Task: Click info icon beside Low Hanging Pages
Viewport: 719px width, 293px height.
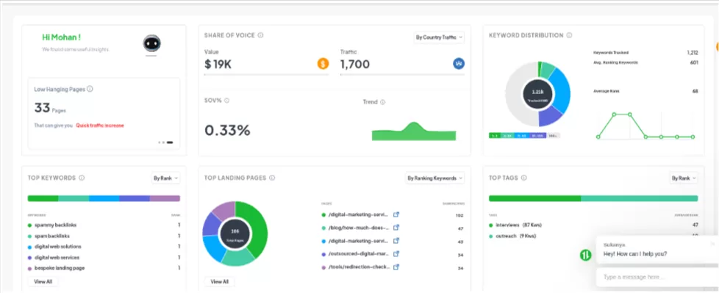Action: click(90, 90)
